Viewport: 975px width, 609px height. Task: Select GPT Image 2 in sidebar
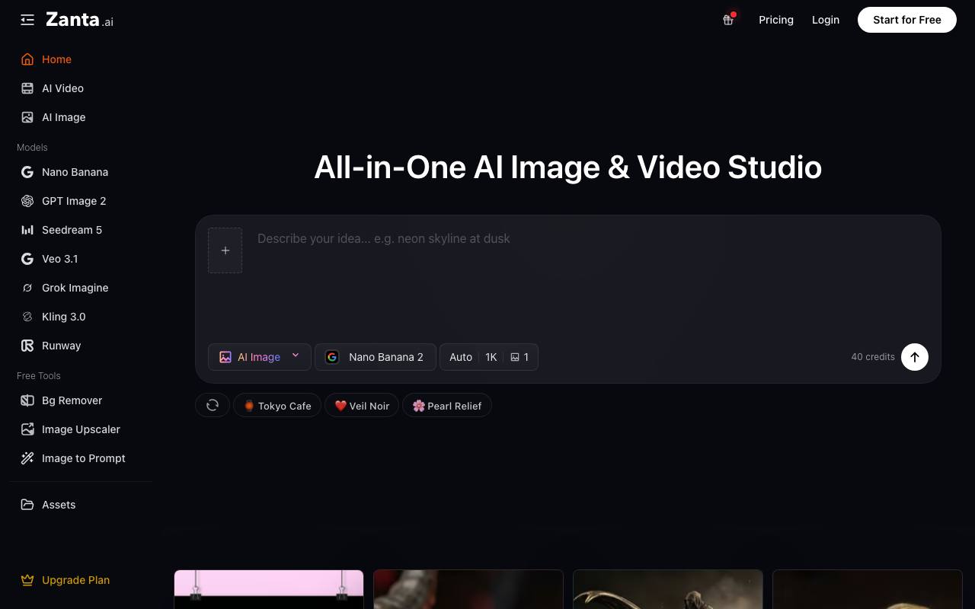[x=81, y=201]
